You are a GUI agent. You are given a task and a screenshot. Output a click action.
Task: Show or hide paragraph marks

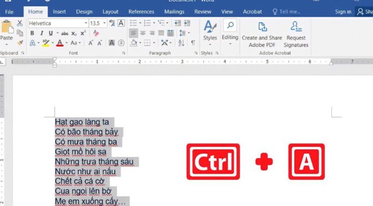pyautogui.click(x=193, y=43)
